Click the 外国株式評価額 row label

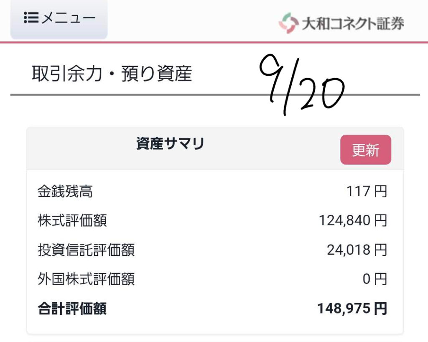pos(86,278)
